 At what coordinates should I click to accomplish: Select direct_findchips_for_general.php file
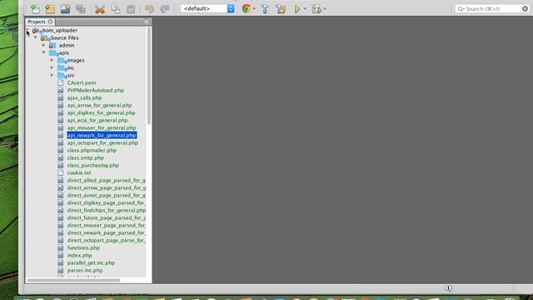point(107,211)
